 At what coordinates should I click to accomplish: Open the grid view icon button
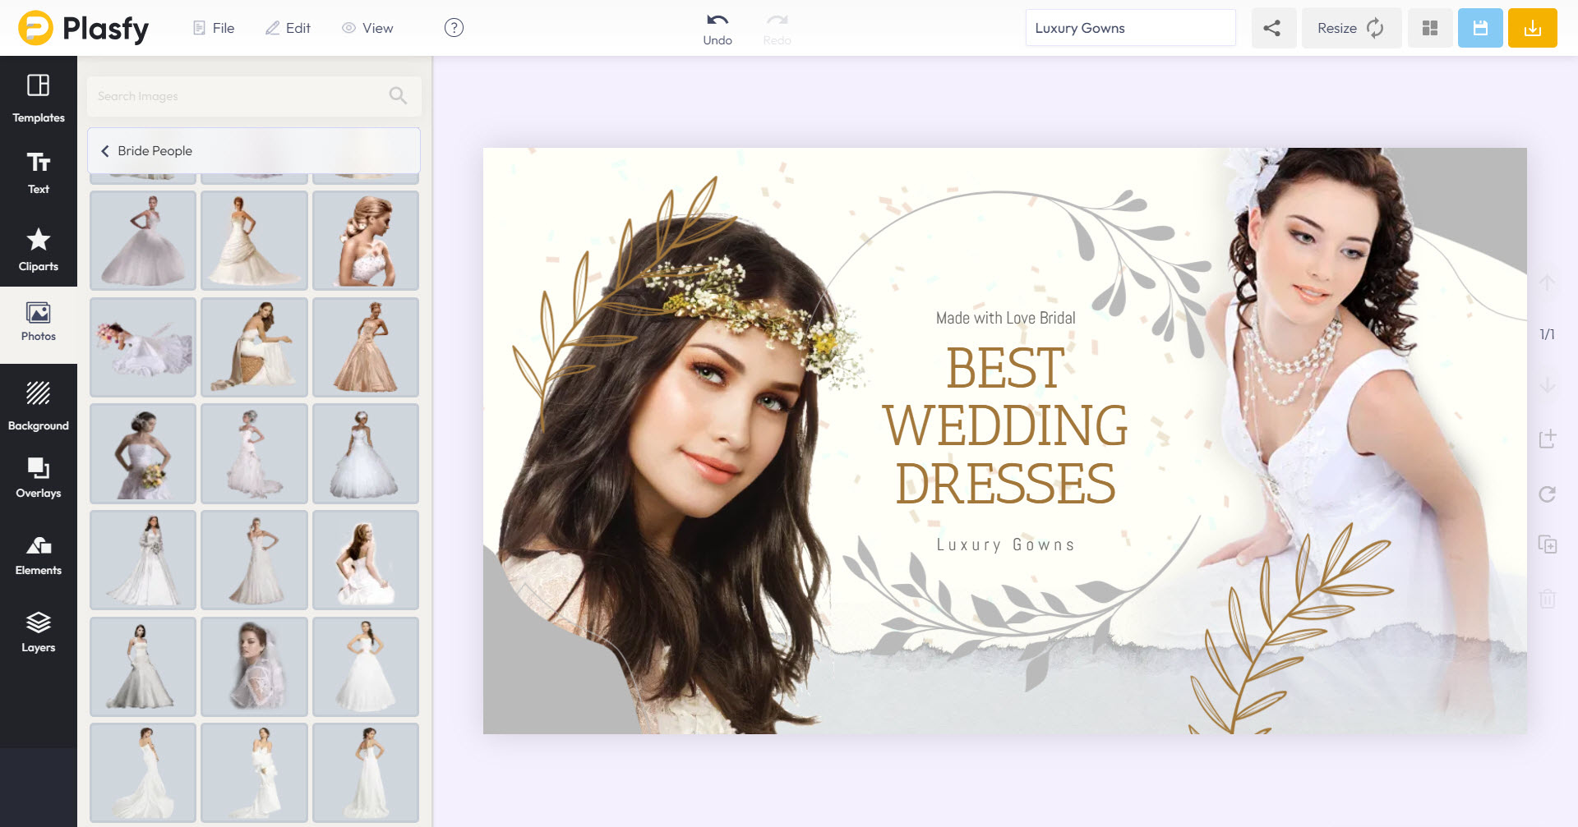pos(1430,28)
